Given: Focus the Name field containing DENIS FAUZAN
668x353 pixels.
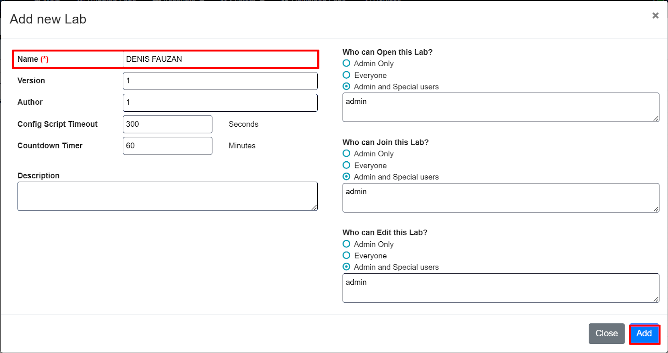Looking at the screenshot, I should click(220, 59).
